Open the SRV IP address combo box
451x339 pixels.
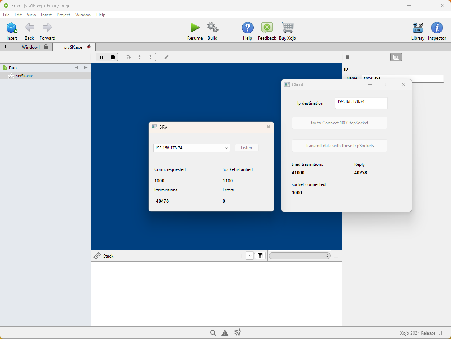tap(192, 148)
